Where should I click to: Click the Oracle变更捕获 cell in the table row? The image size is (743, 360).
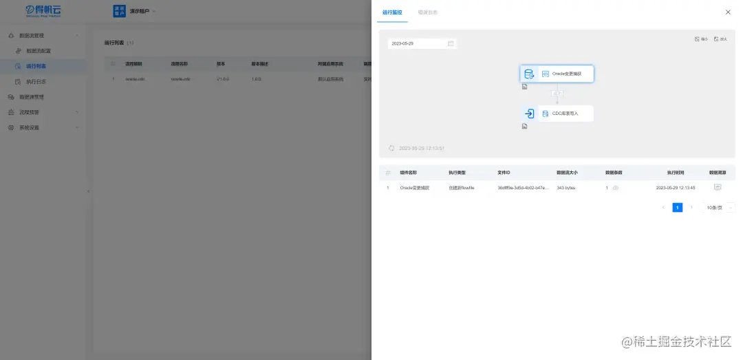pyautogui.click(x=415, y=188)
